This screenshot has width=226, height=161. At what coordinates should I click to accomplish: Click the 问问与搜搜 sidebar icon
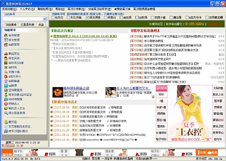[6, 99]
